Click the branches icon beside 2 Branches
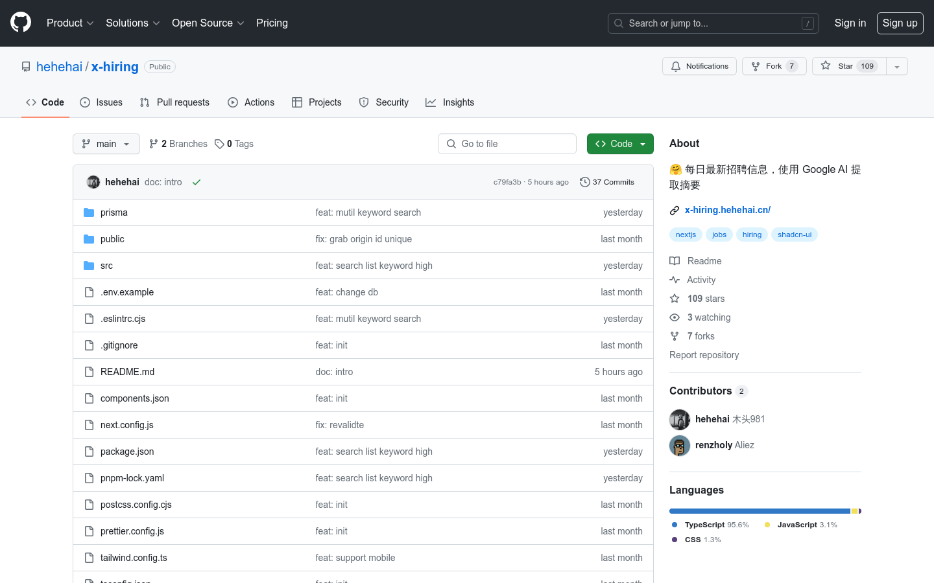 coord(154,144)
